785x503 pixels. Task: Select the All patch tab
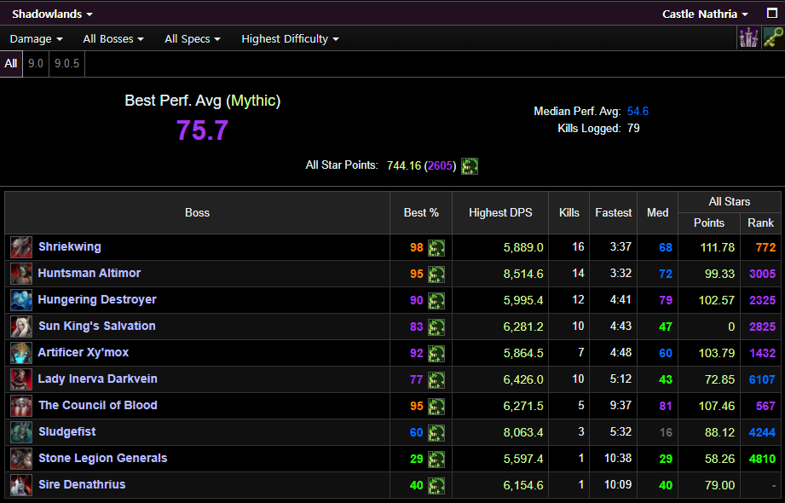coord(11,64)
